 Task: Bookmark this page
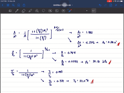click(19, 5)
